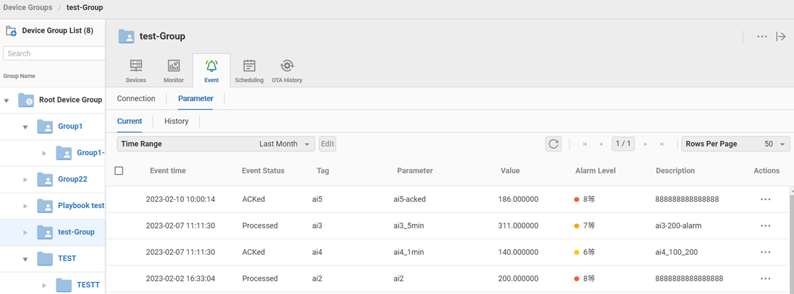Open the Time Range dropdown
Screen dimensions: 794x294
[x=216, y=144]
